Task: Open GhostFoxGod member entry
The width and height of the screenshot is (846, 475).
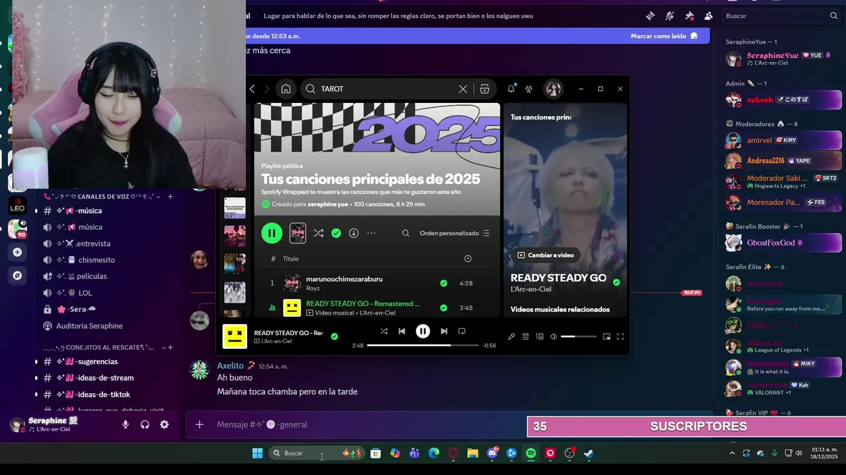Action: (x=783, y=243)
